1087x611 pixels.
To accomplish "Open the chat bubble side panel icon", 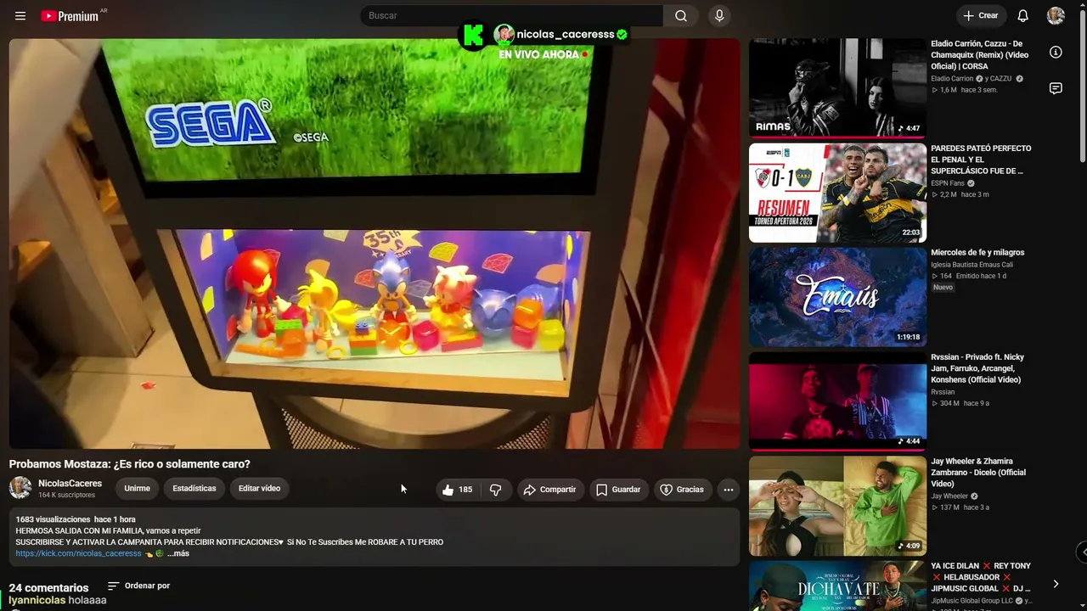I will click(x=1056, y=88).
